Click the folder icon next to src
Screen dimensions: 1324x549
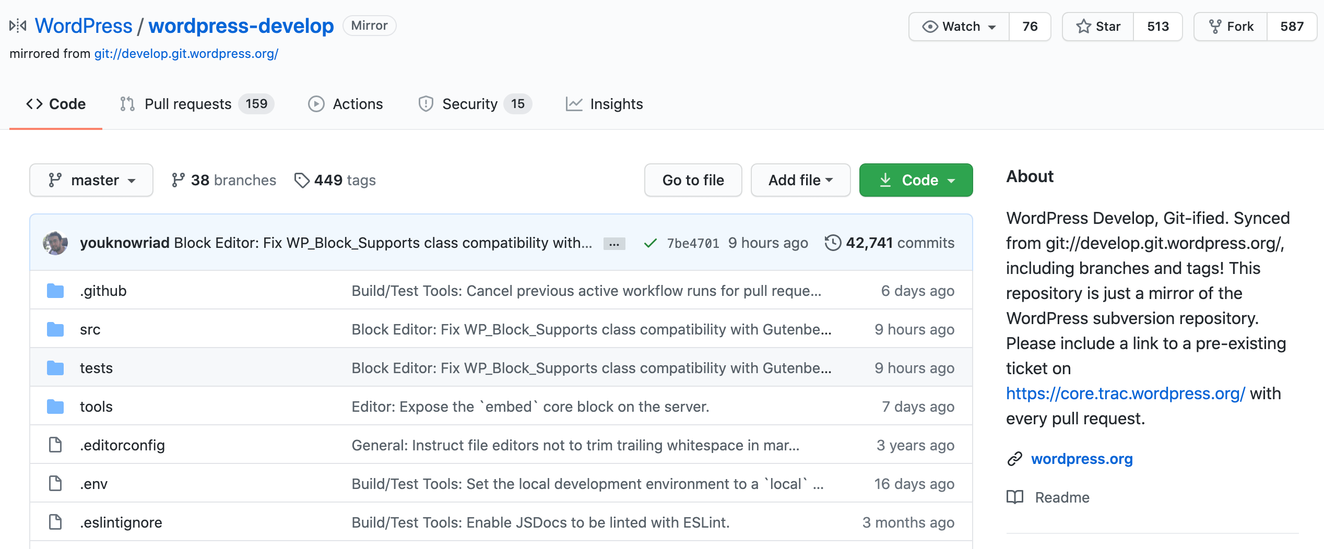tap(55, 329)
